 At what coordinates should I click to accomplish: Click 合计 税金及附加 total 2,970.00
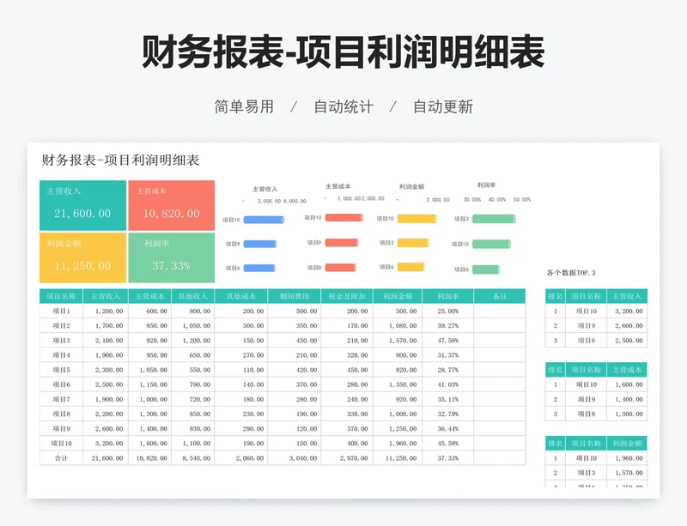coord(347,458)
